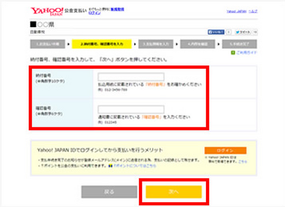
Task: Select step 5 in progress bar
Action: [239, 44]
